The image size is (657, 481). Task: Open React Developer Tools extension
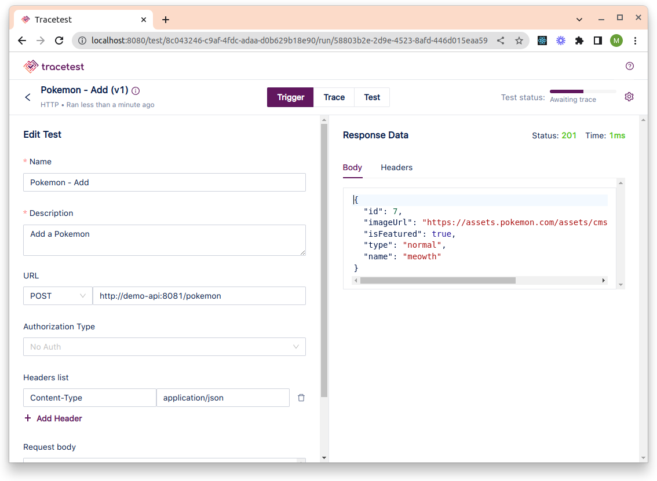point(542,41)
